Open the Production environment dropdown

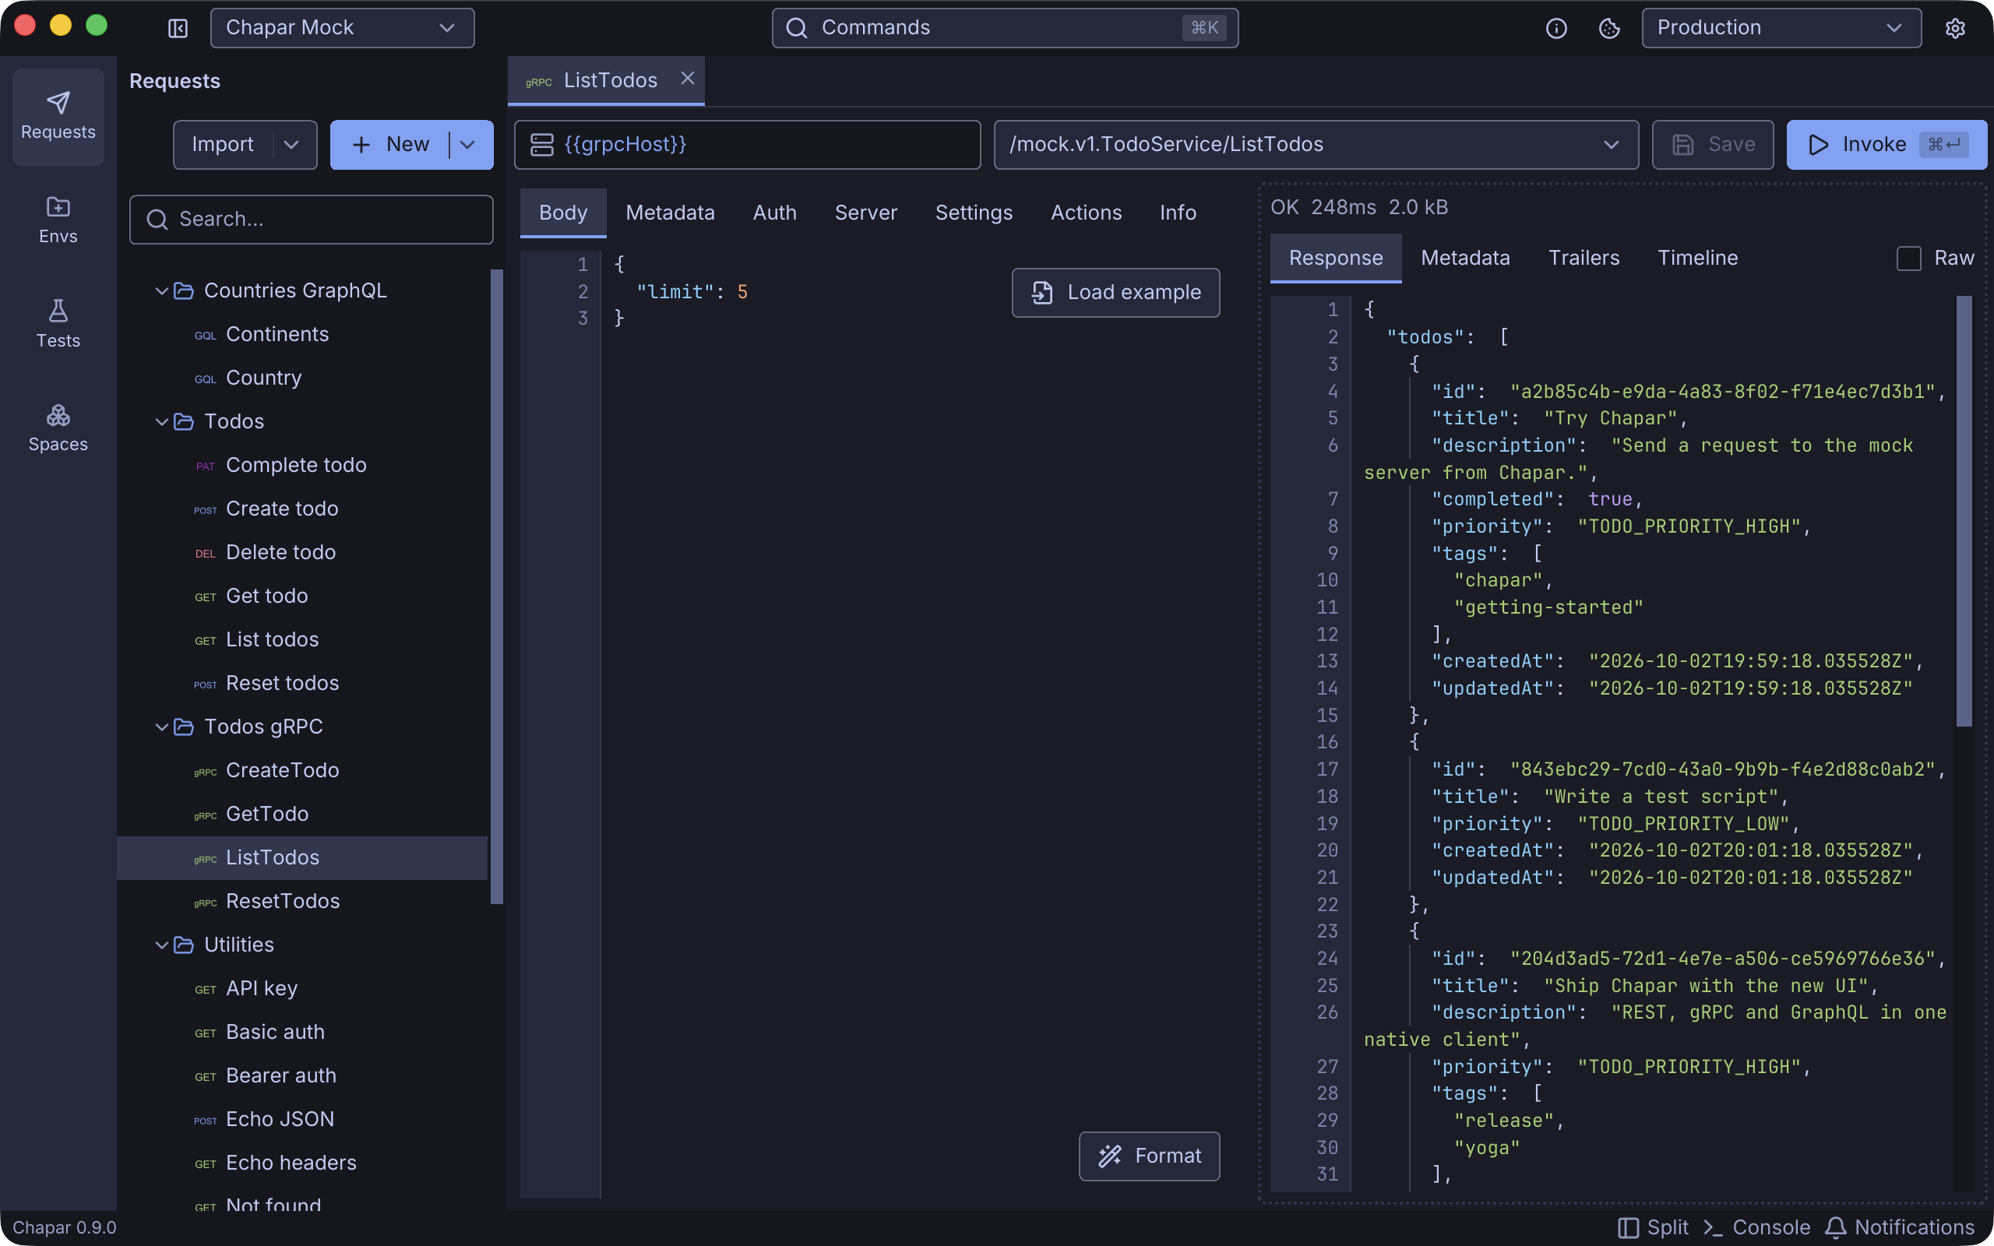[1781, 28]
